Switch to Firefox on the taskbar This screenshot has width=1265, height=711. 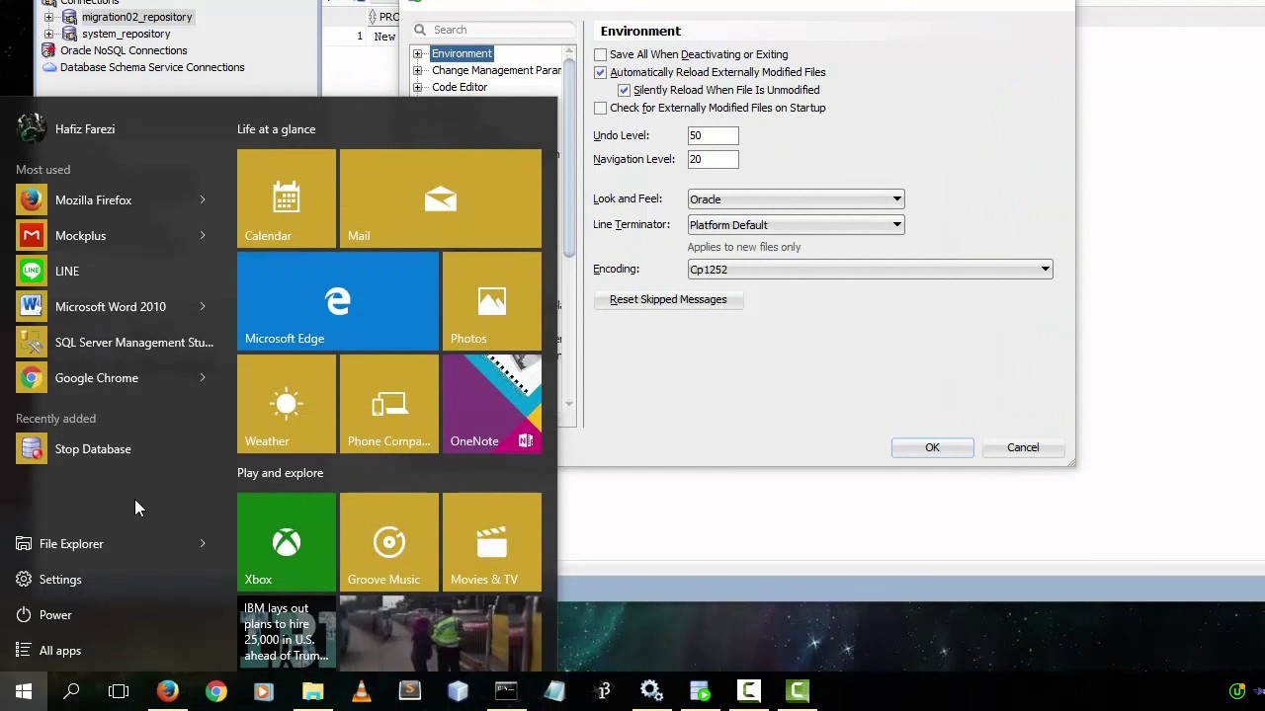click(x=167, y=691)
